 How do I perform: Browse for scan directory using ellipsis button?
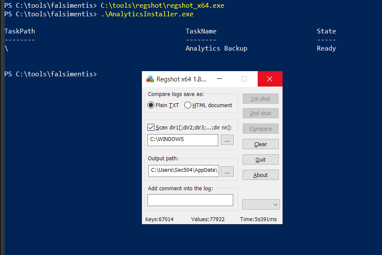click(227, 140)
